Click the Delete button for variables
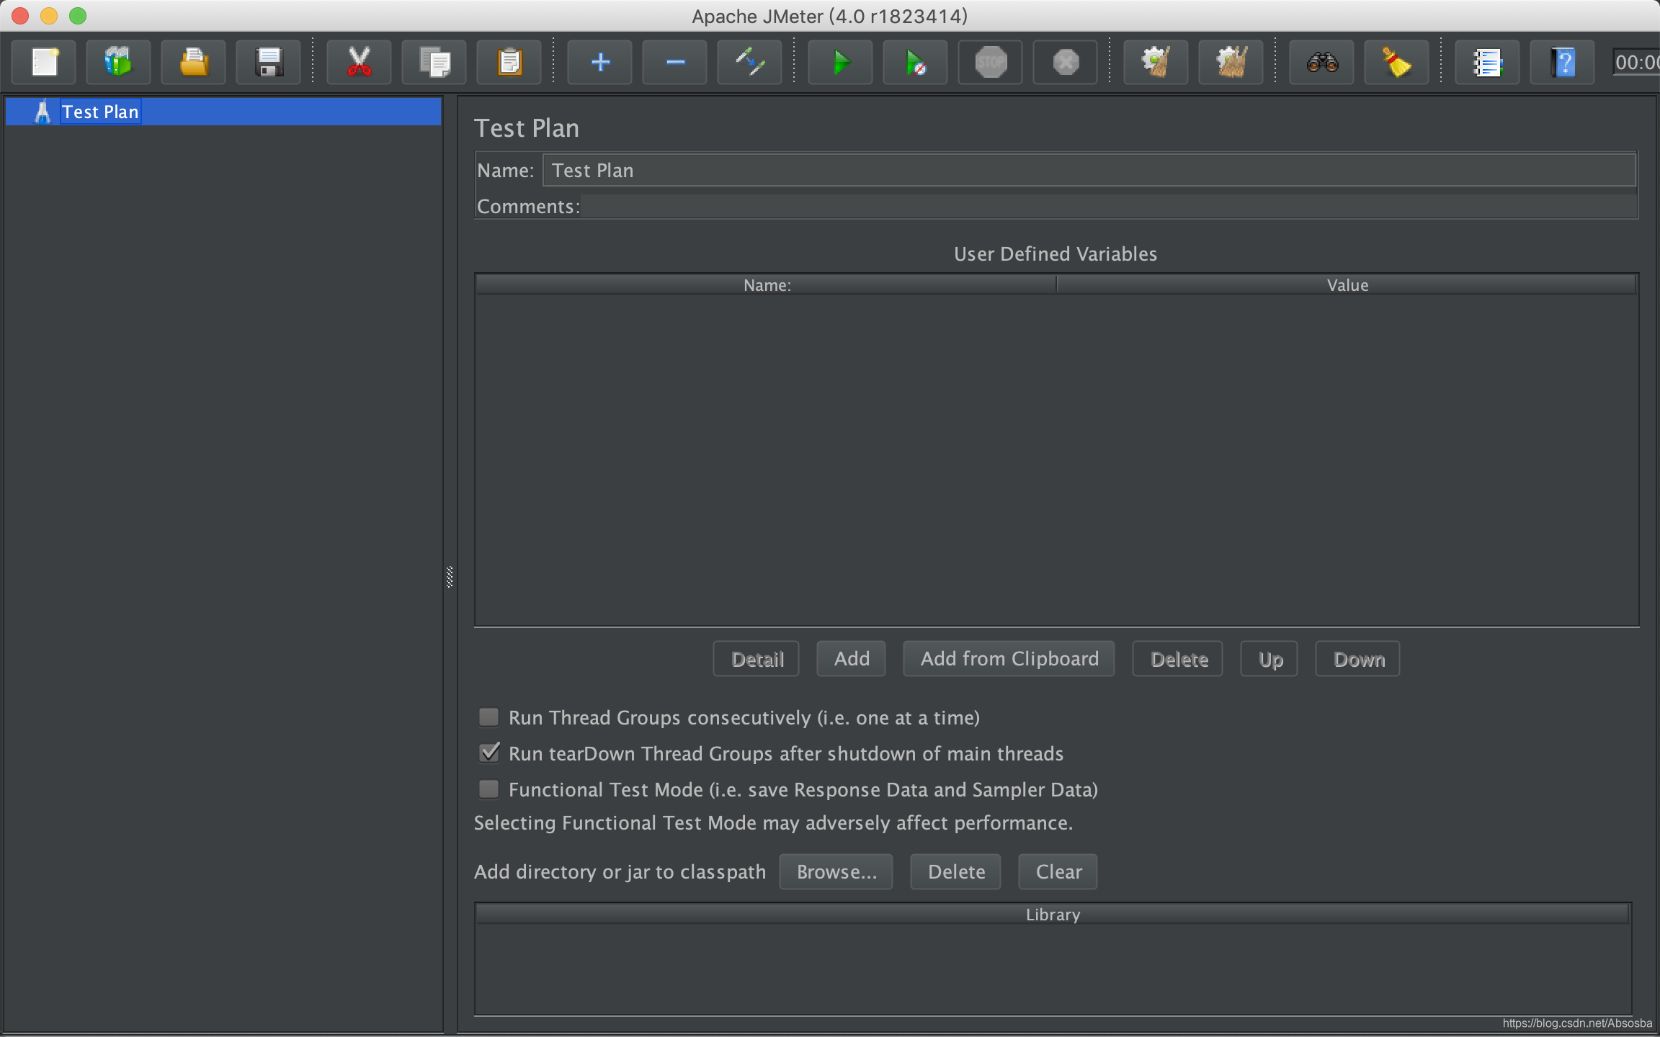1660x1037 pixels. point(1179,658)
